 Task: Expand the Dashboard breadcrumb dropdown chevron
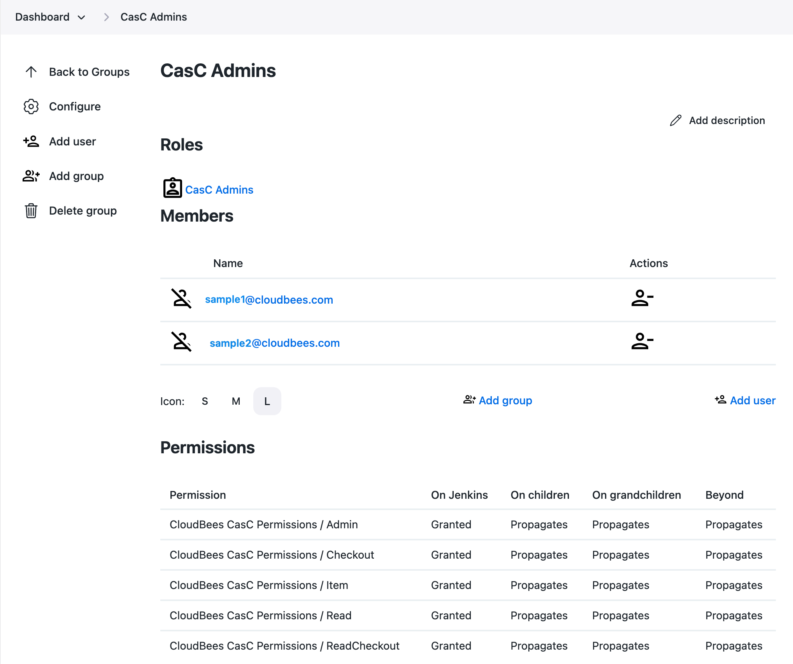[x=81, y=17]
